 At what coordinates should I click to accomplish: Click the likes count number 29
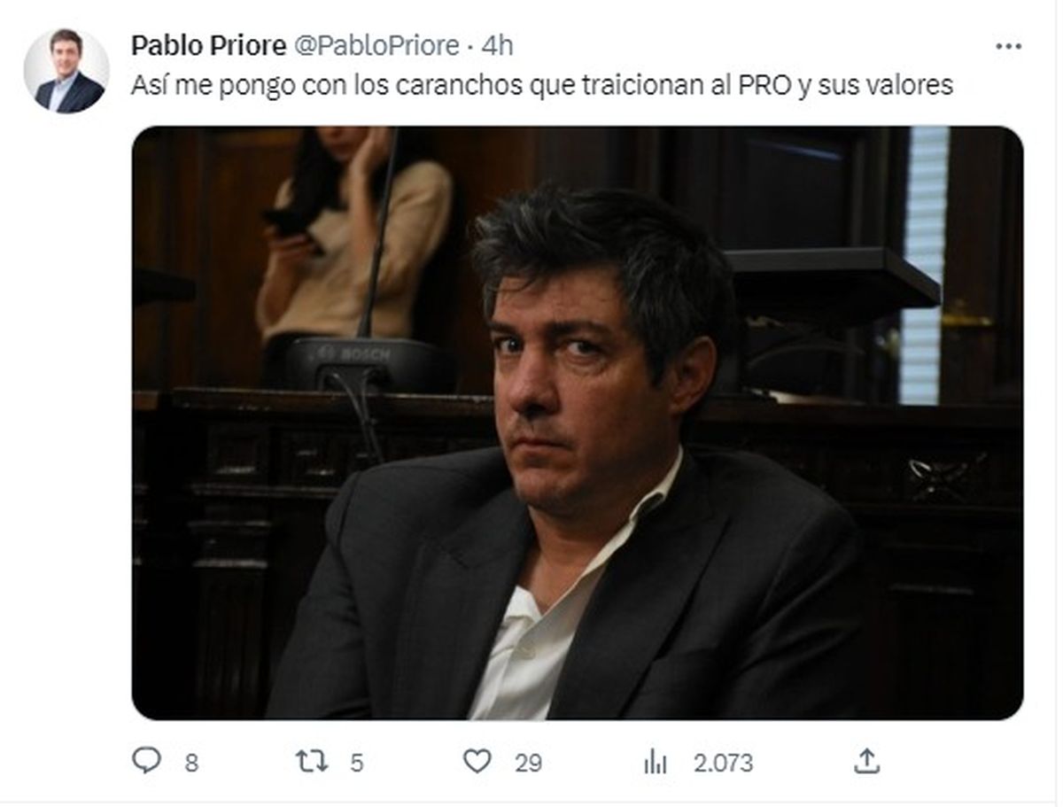(528, 763)
